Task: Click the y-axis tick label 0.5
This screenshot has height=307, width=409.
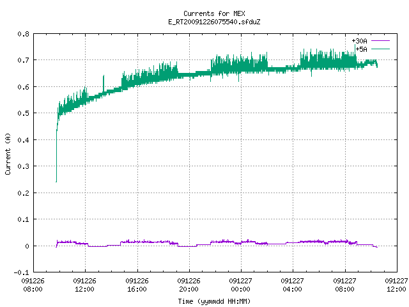Action: pyautogui.click(x=23, y=113)
